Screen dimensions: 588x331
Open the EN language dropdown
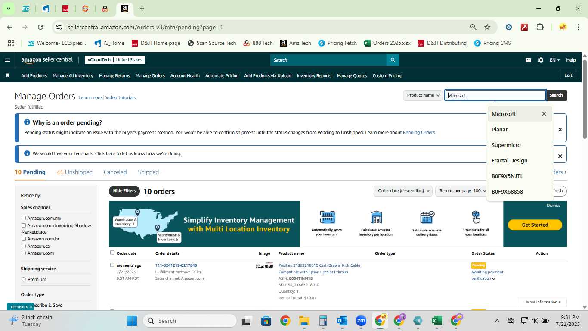pos(554,60)
